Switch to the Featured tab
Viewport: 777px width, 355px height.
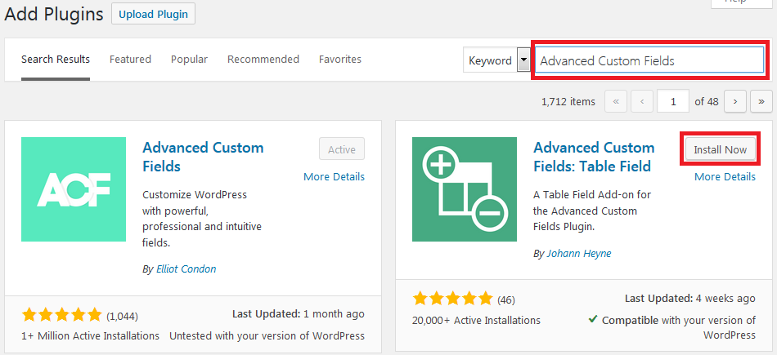(x=130, y=60)
